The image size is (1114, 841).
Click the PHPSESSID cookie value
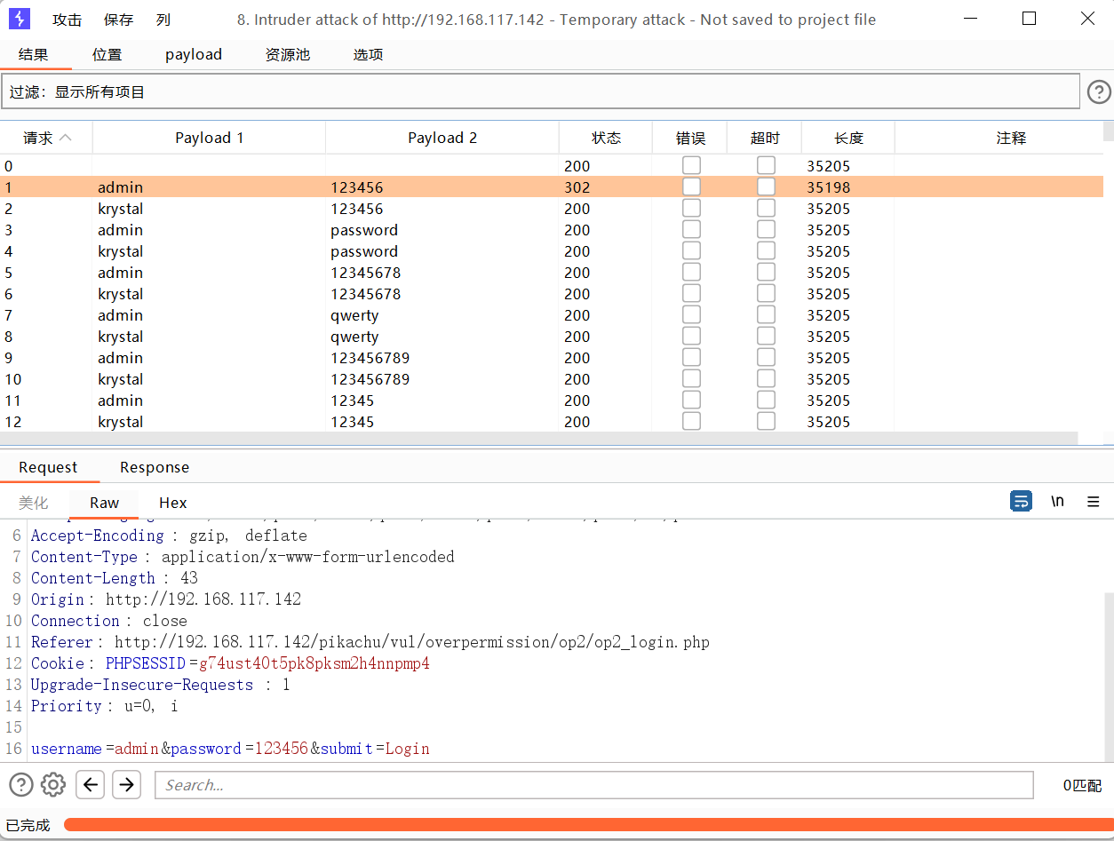coord(314,663)
